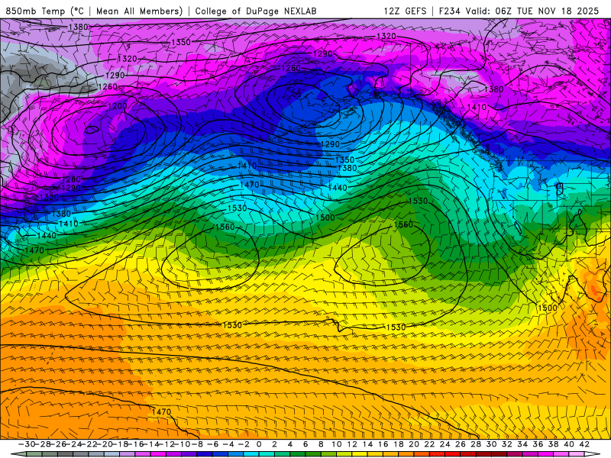611x458 pixels.
Task: Click the -18 value on temperature legend
Action: (x=121, y=444)
